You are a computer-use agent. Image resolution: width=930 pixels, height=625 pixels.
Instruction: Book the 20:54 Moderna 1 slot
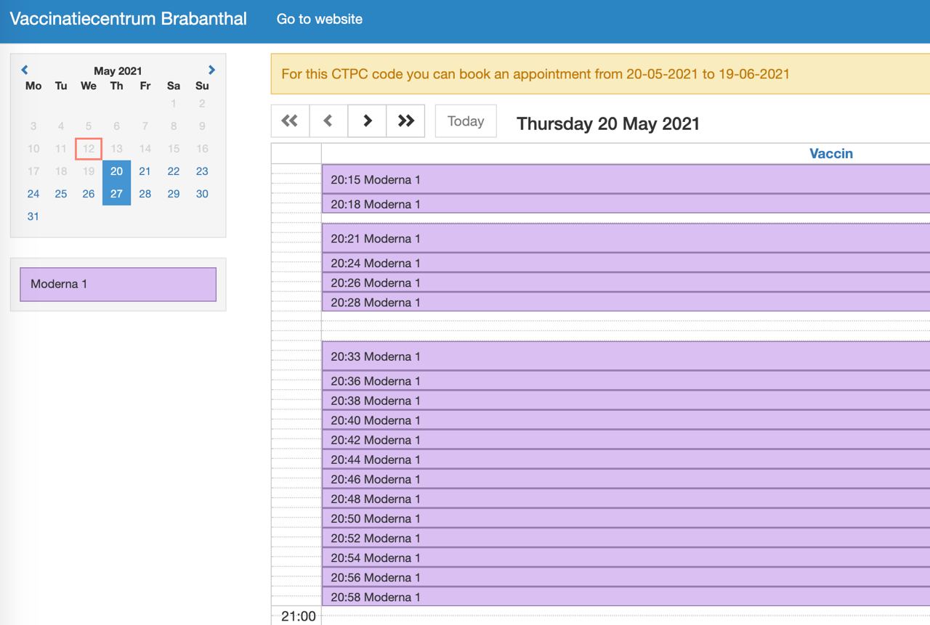[x=626, y=557]
